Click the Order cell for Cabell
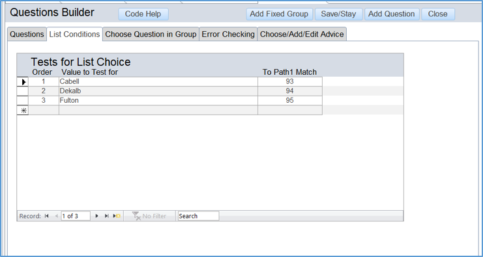This screenshot has width=483, height=257. pyautogui.click(x=44, y=82)
